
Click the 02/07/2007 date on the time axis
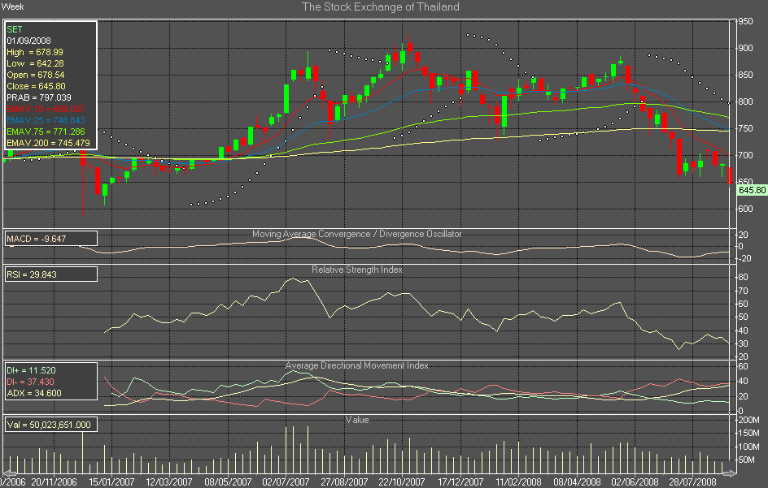coord(286,482)
